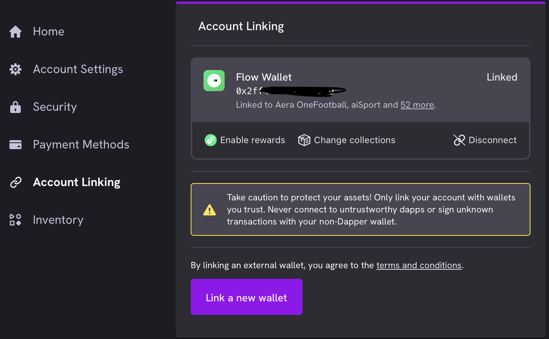
Task: Click the Enable rewards circular icon
Action: point(210,140)
